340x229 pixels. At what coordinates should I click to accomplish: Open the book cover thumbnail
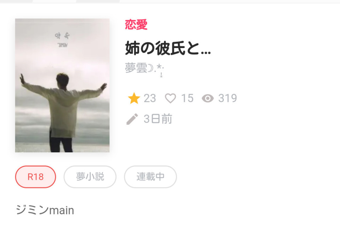click(62, 85)
